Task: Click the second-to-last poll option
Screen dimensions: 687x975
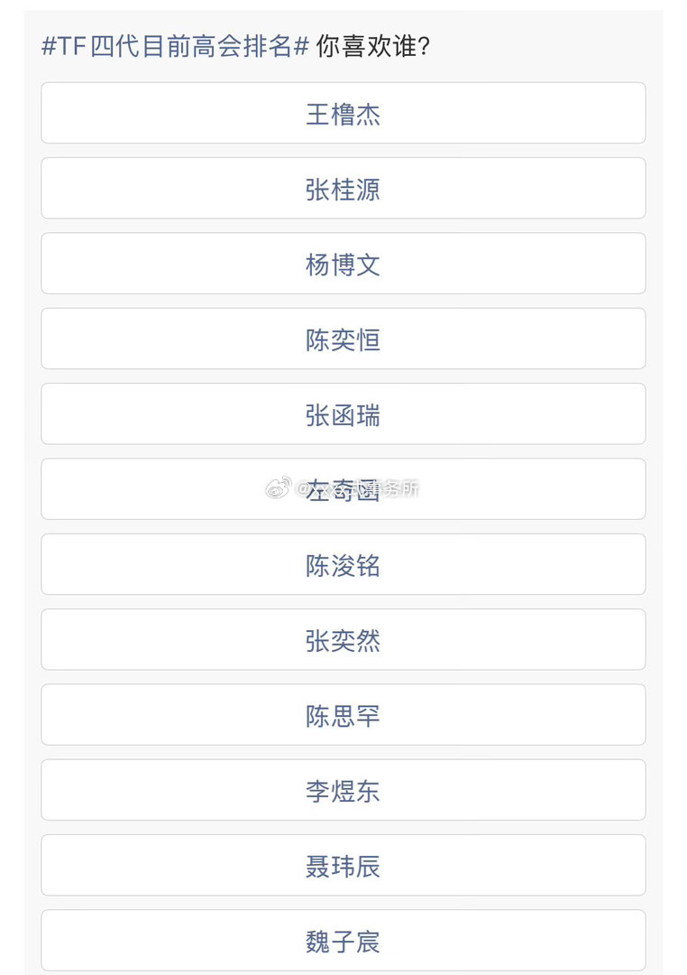Action: pyautogui.click(x=343, y=865)
